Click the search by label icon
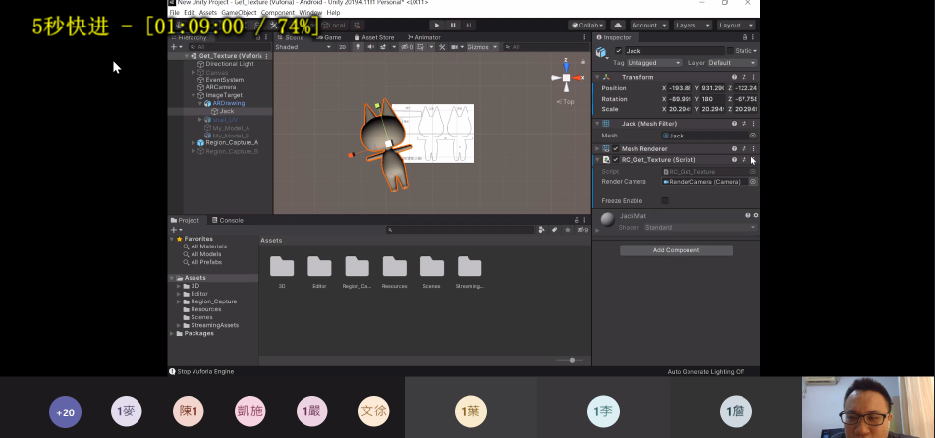Screen dimensions: 935x438 (x=554, y=230)
